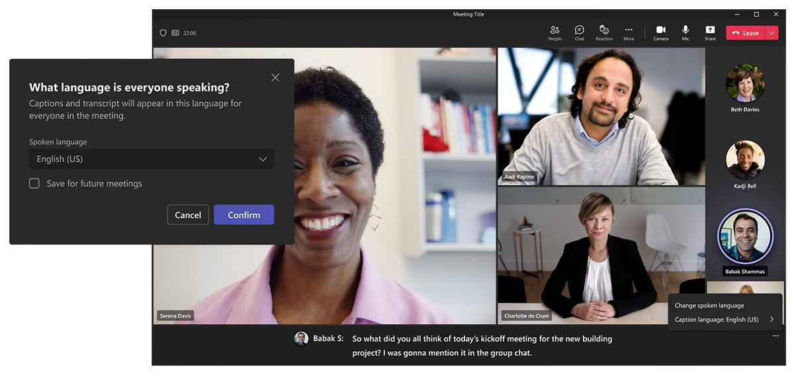Open the Reaction menu
794x373 pixels.
(x=603, y=32)
